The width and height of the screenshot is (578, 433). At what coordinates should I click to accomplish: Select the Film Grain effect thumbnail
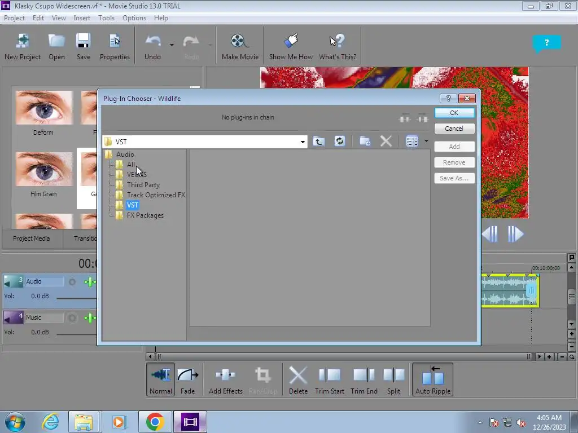(x=44, y=169)
